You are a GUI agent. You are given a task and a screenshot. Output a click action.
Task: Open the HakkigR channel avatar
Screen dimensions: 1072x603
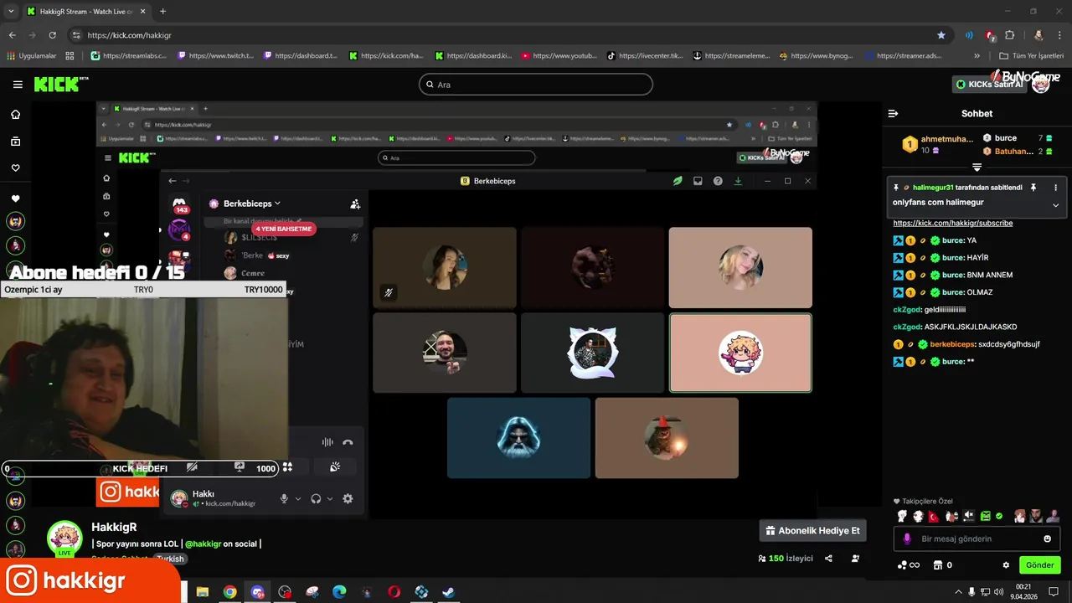click(64, 539)
